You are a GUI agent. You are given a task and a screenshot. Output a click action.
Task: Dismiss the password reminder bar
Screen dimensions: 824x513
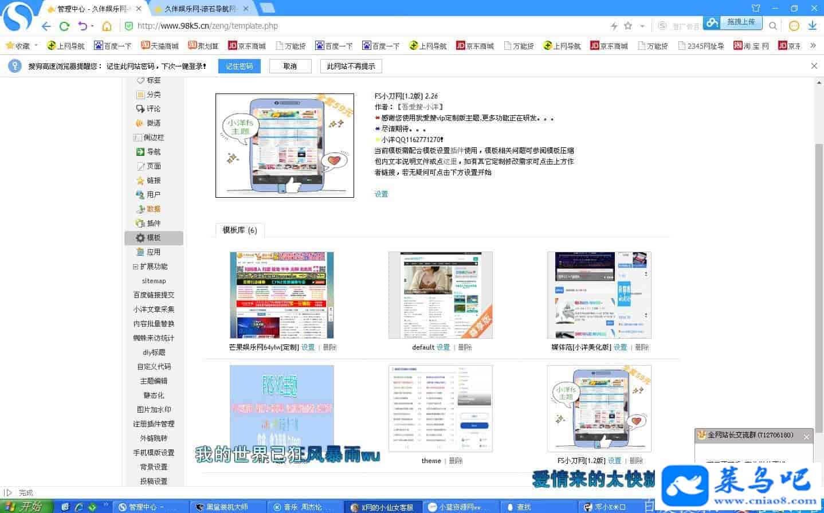pos(814,66)
